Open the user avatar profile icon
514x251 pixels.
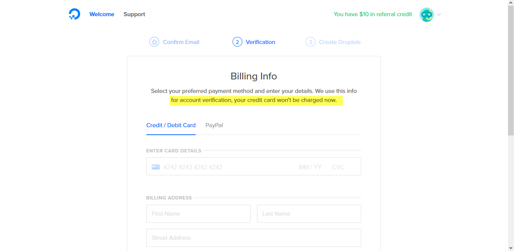(427, 15)
